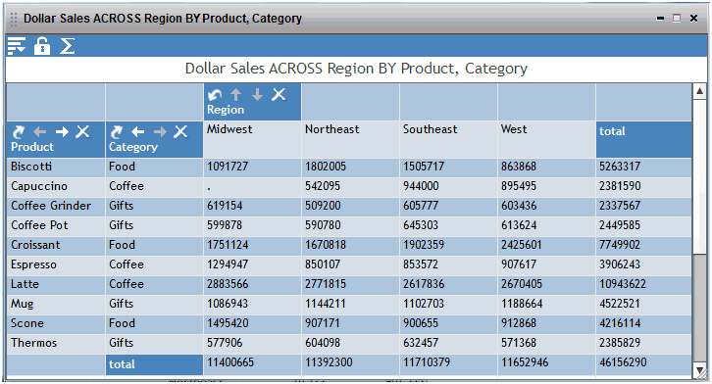Click the total row label

coord(154,364)
